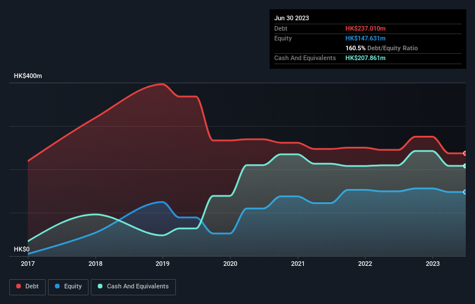475x304 pixels.
Task: Click the 2018 x-axis label
Action: 95,264
